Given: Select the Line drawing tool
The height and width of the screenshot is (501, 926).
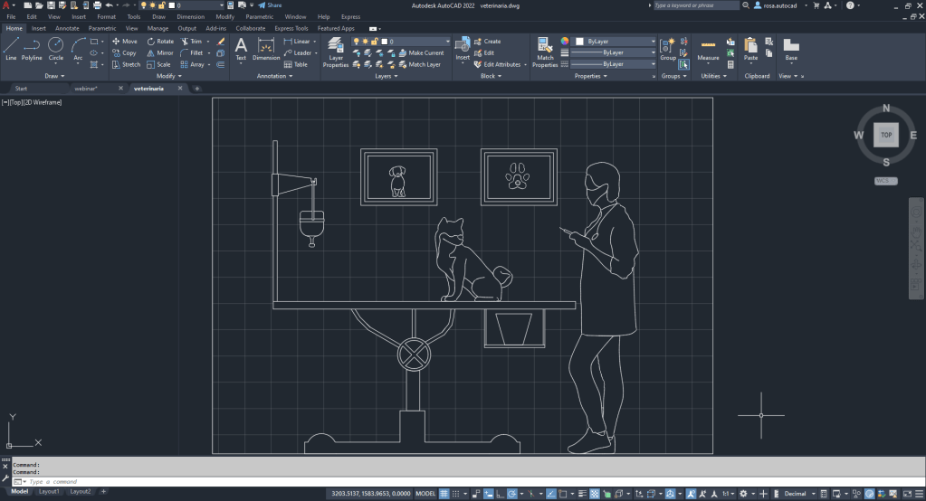Looking at the screenshot, I should click(x=11, y=48).
